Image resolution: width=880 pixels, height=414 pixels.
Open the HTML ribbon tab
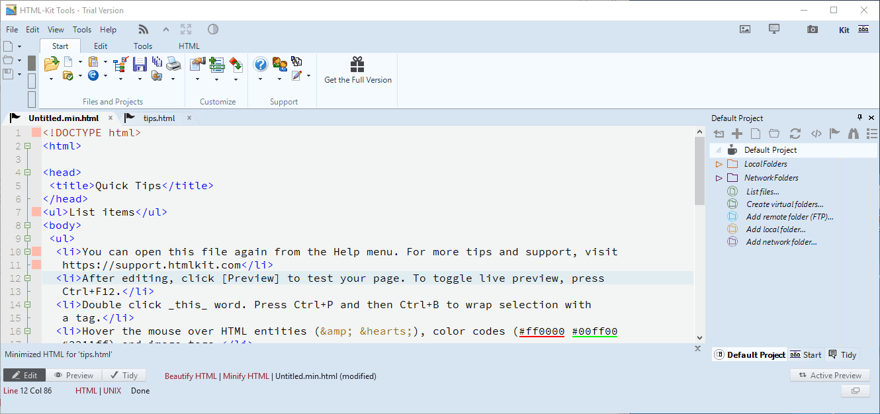click(189, 46)
